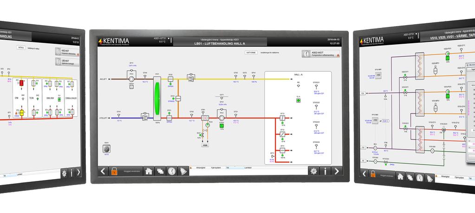This screenshot has height=213, width=475.
Task: Go forward using the center screen's right arrow
Action: coord(337,171)
